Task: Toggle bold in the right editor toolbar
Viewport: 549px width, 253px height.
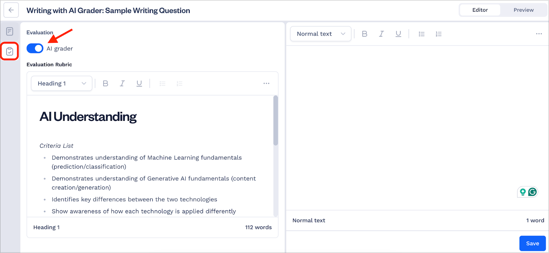Action: pos(364,34)
